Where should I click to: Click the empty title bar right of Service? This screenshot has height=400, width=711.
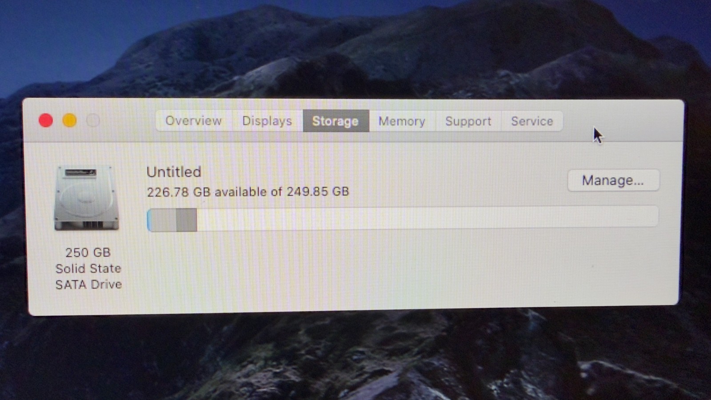click(x=622, y=121)
